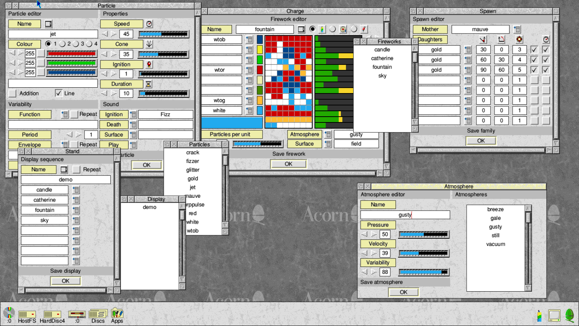This screenshot has width=579, height=326.
Task: Click the rocket figure icon in Charge window
Action: click(x=322, y=29)
